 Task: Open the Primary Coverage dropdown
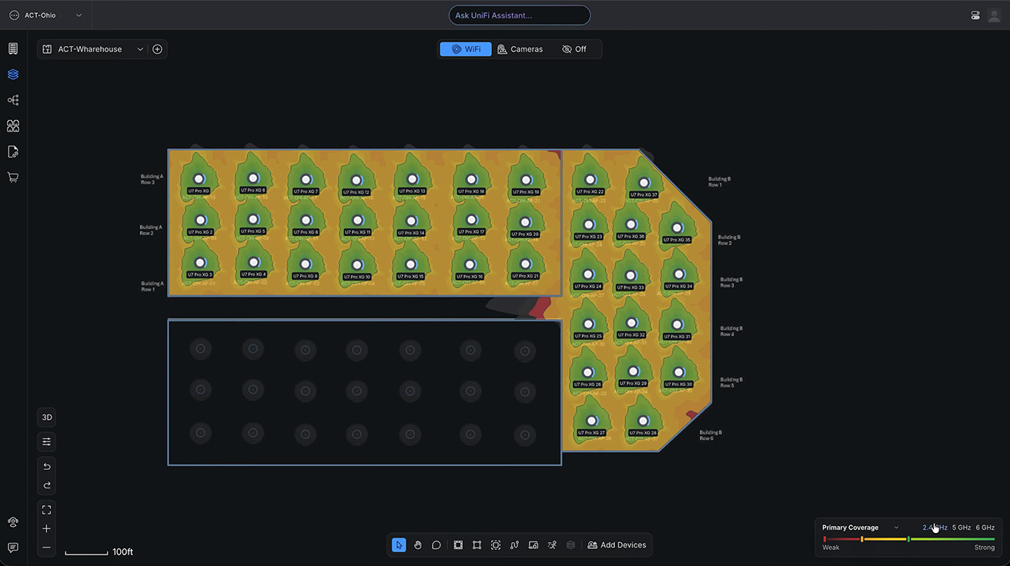click(861, 528)
